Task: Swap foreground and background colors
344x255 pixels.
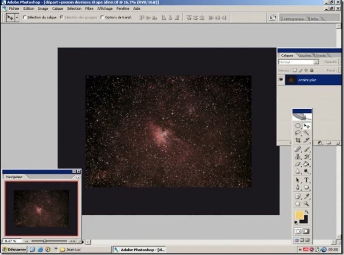Action: click(306, 212)
